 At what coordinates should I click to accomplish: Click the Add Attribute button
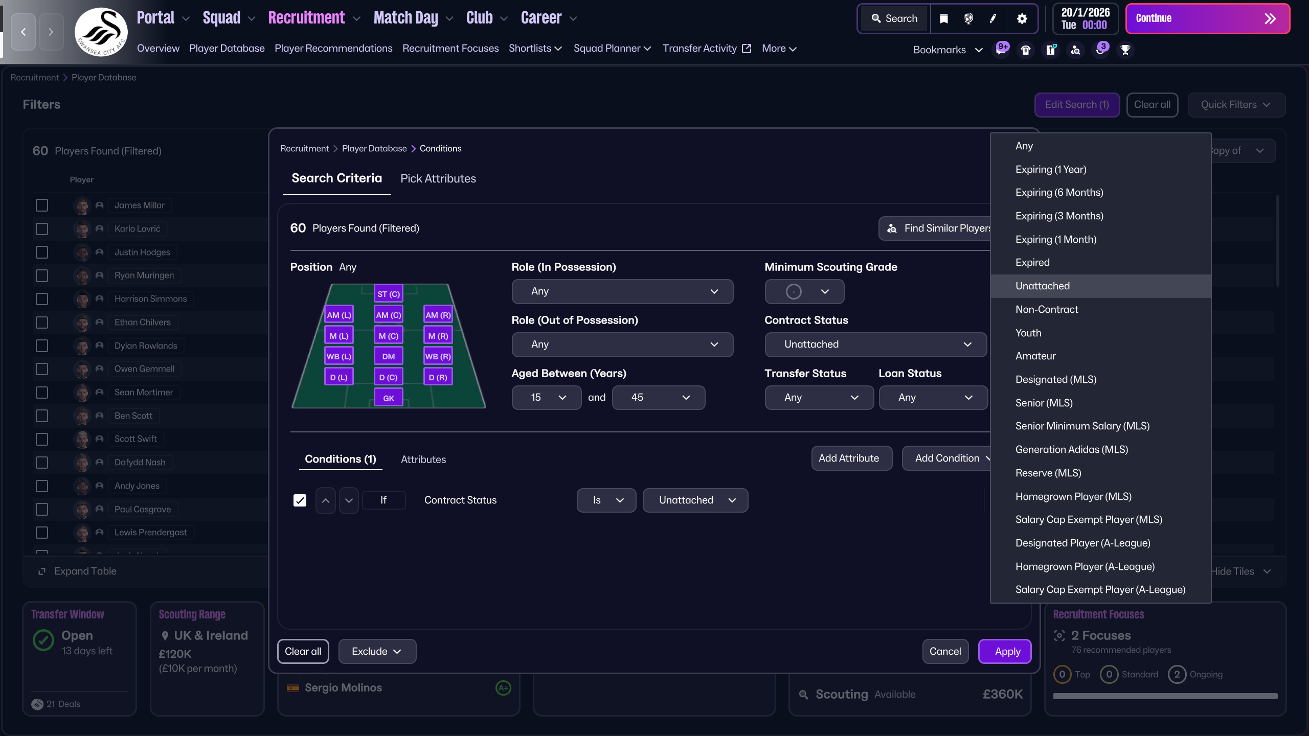tap(849, 458)
